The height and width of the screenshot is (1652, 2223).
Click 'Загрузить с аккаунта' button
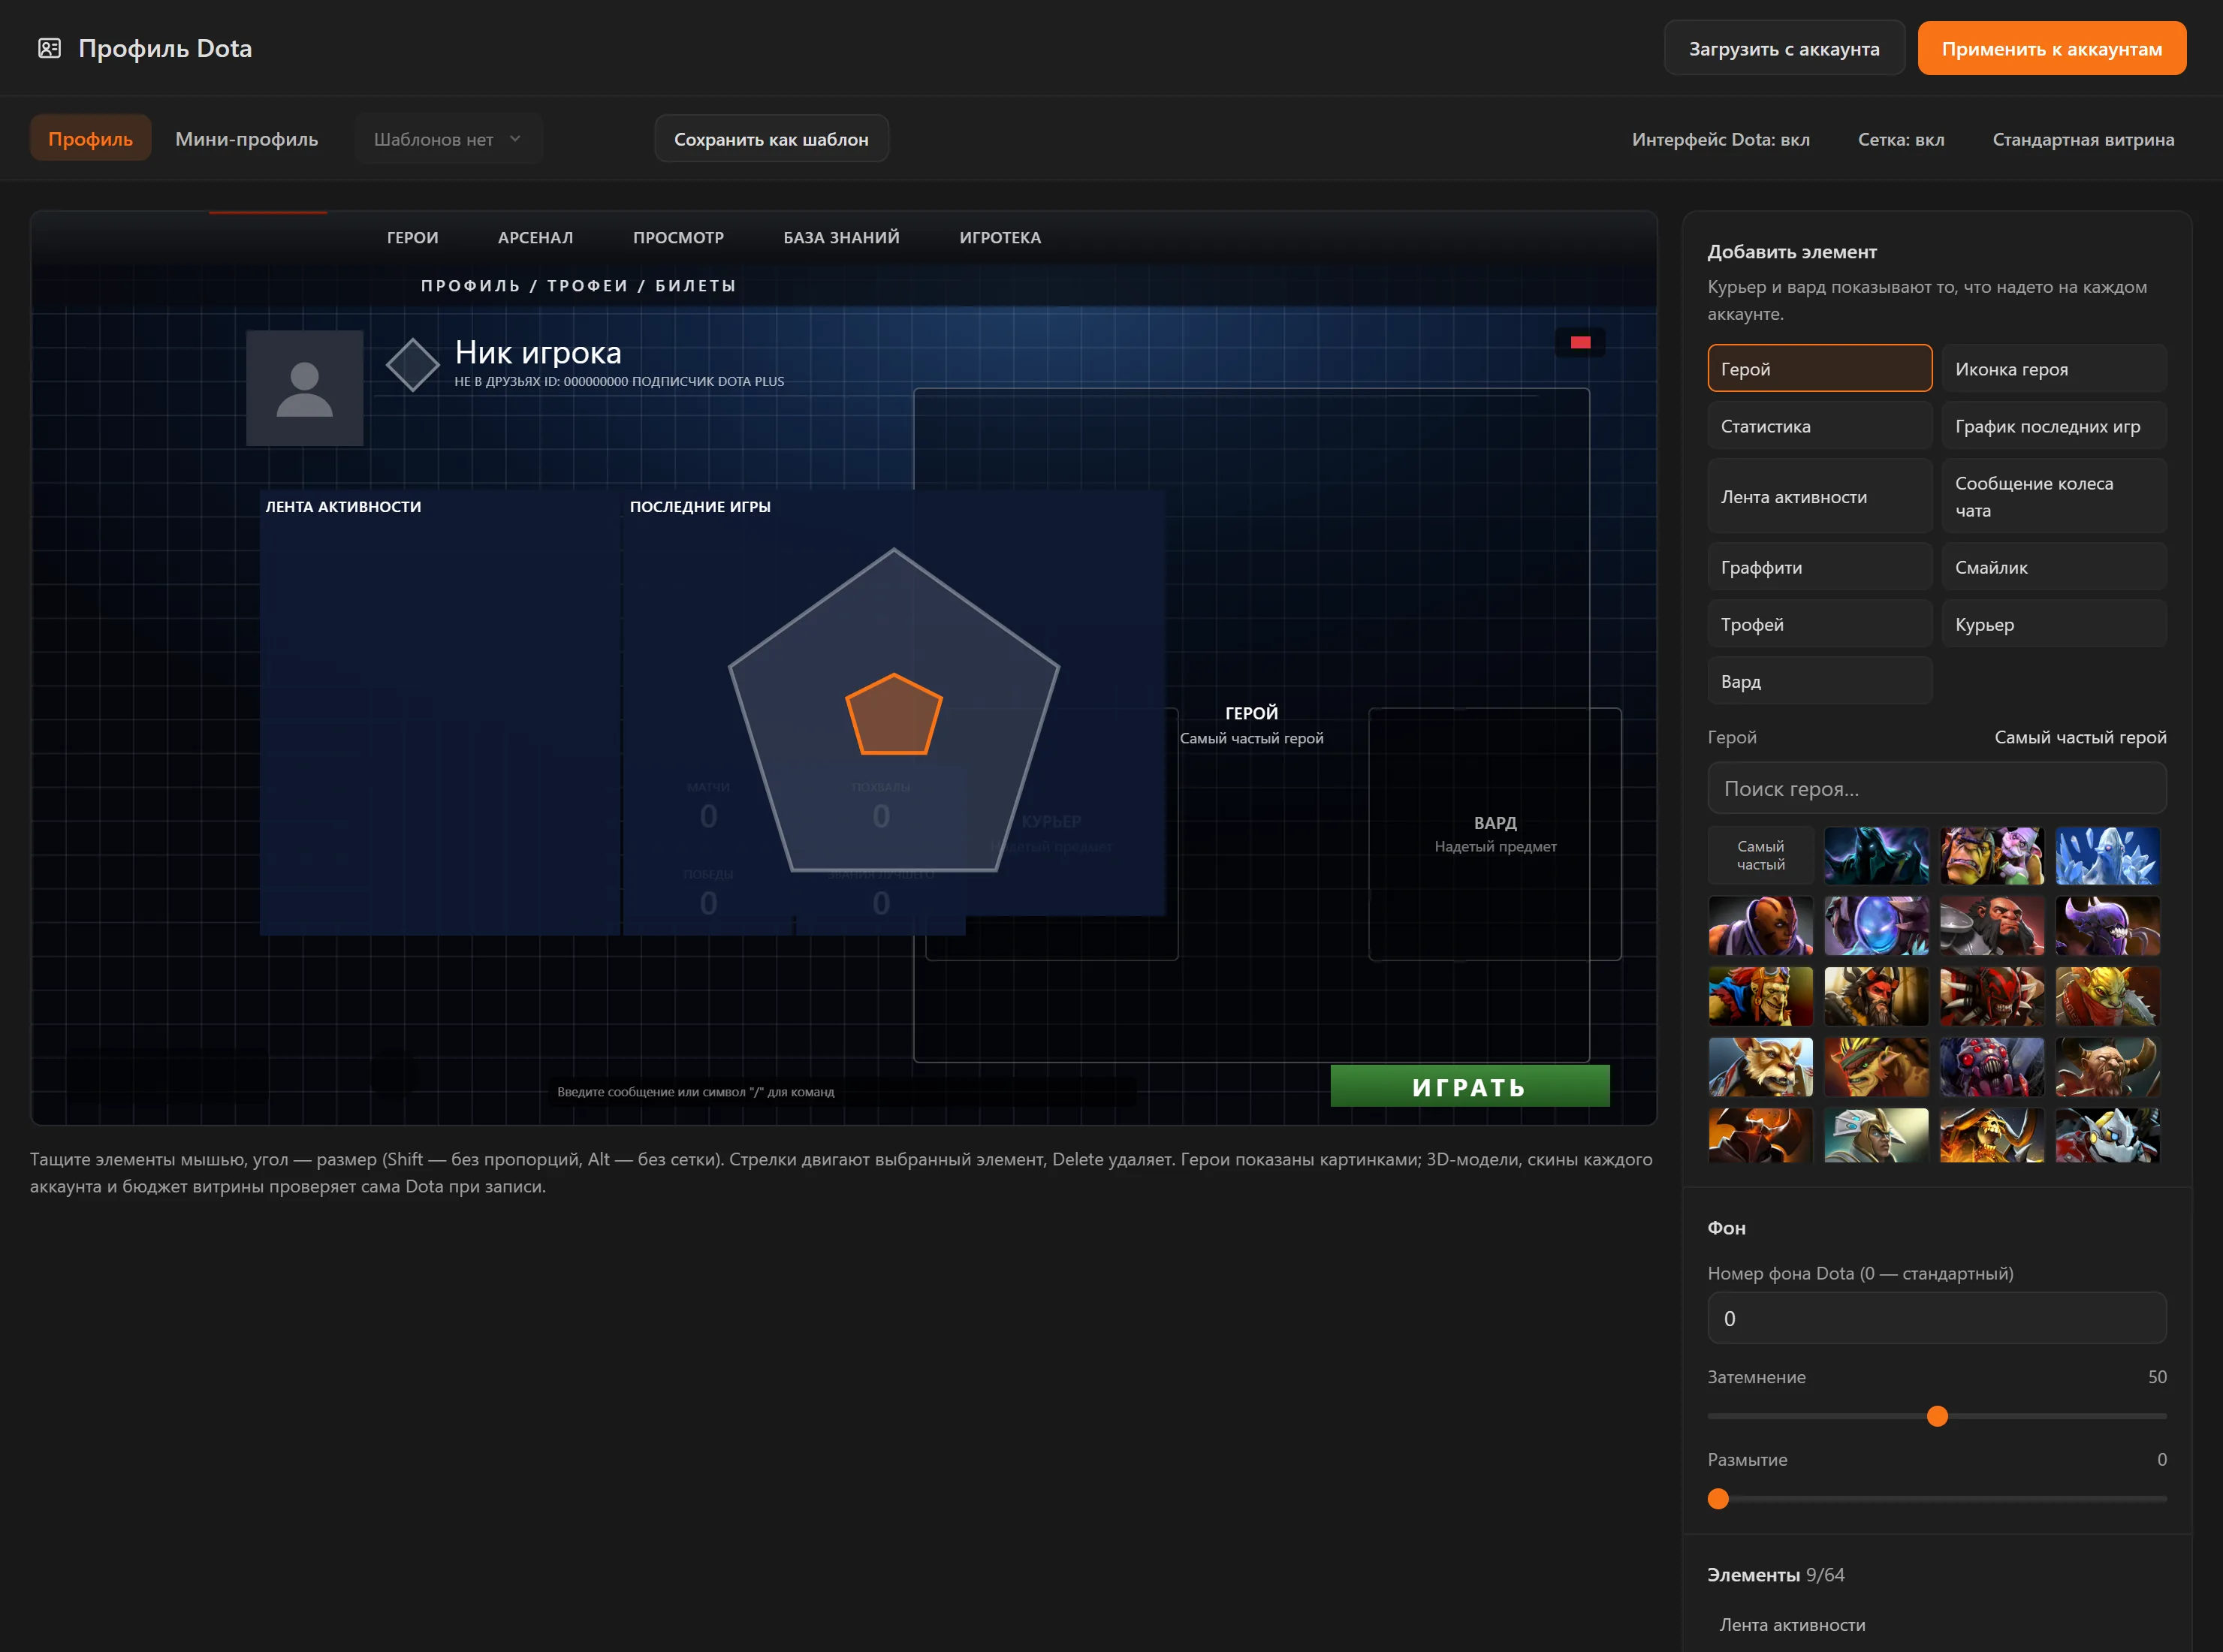point(1784,48)
